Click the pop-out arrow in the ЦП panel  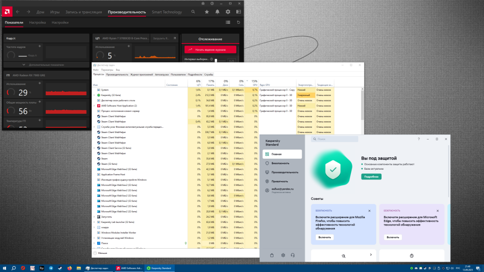pyautogui.click(x=175, y=39)
